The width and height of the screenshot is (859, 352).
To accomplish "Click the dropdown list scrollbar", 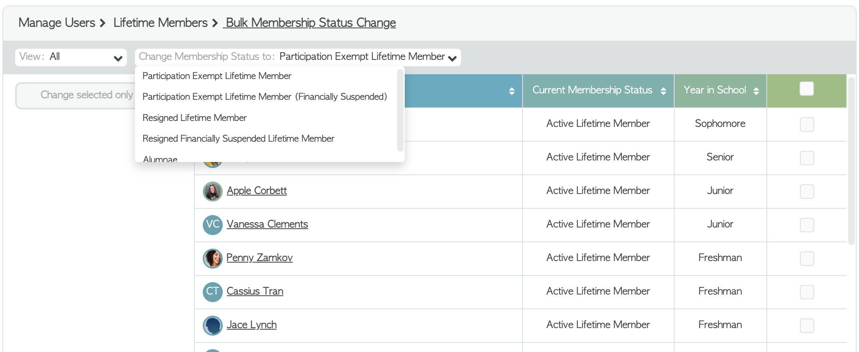I will 400,111.
